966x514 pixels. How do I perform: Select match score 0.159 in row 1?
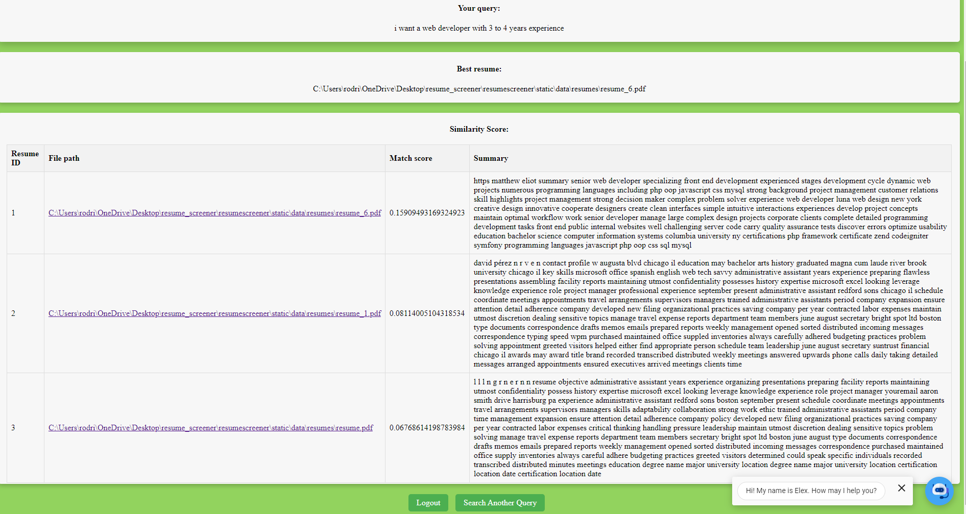427,213
